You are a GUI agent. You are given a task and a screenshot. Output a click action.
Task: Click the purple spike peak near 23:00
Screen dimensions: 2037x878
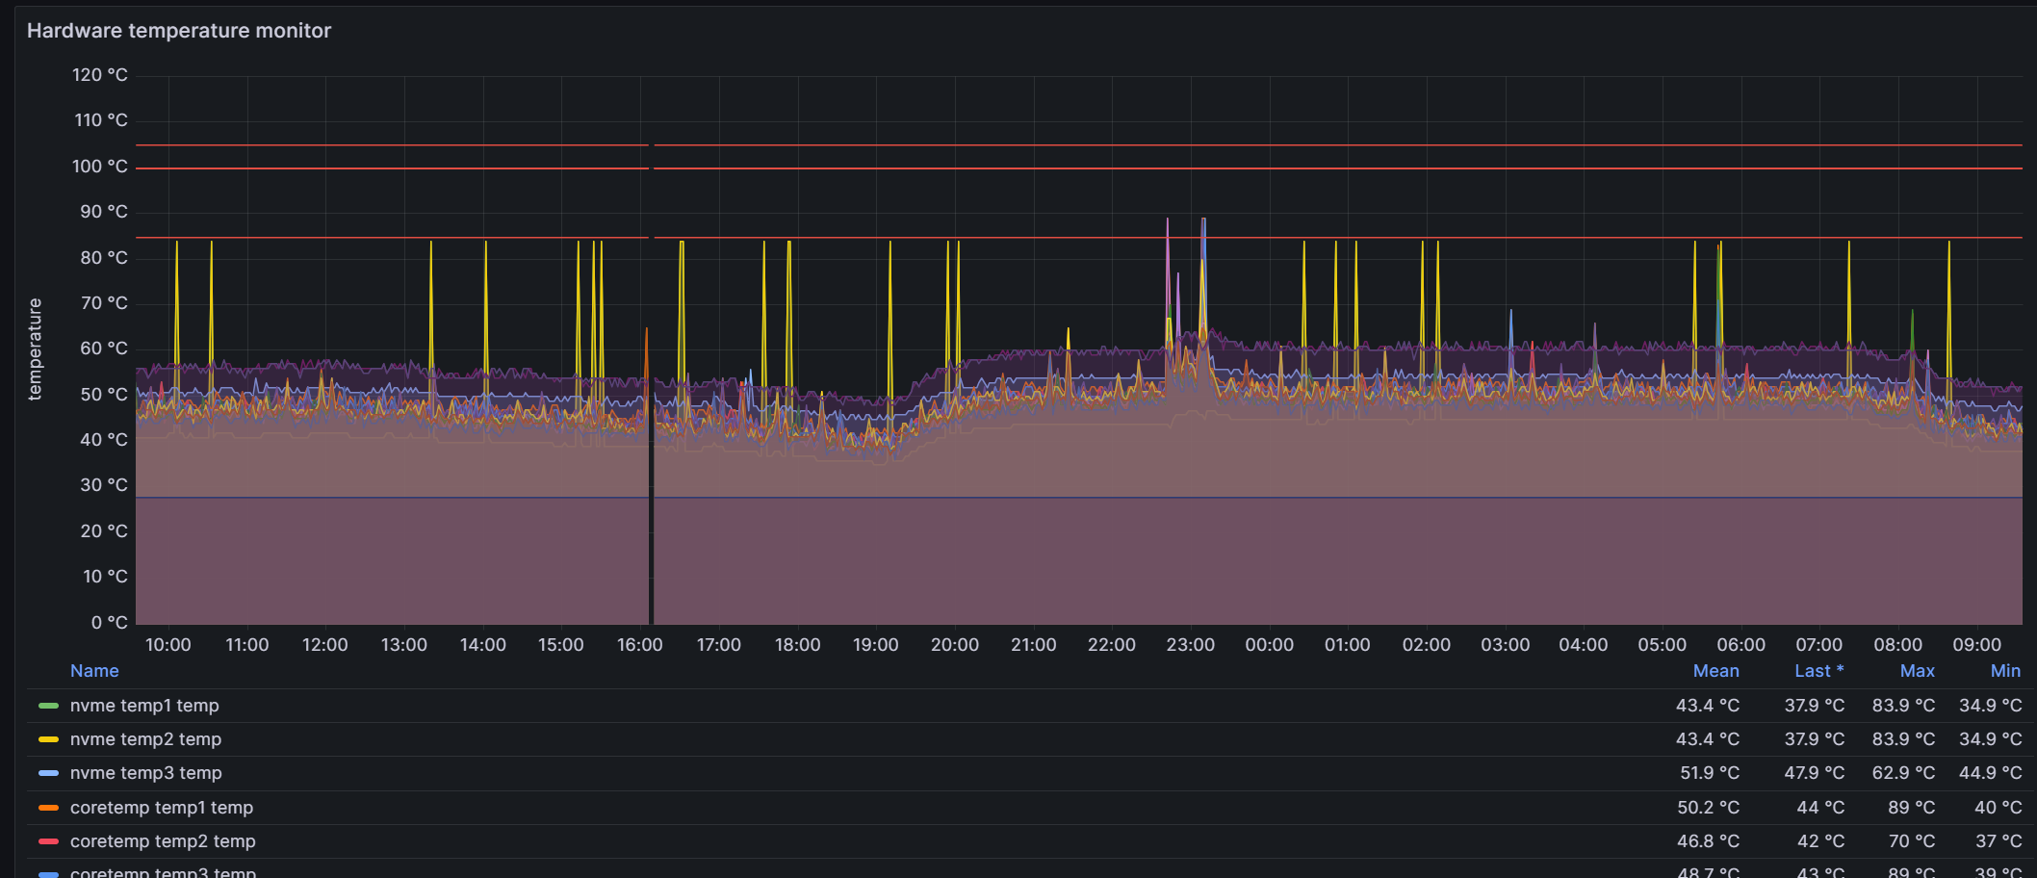pyautogui.click(x=1168, y=220)
